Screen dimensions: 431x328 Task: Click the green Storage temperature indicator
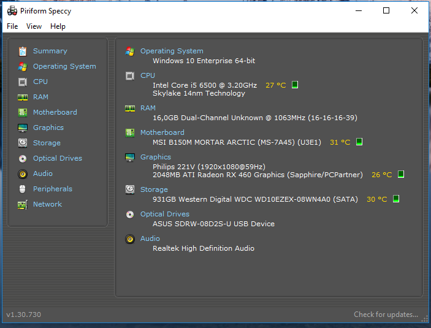pyautogui.click(x=396, y=199)
